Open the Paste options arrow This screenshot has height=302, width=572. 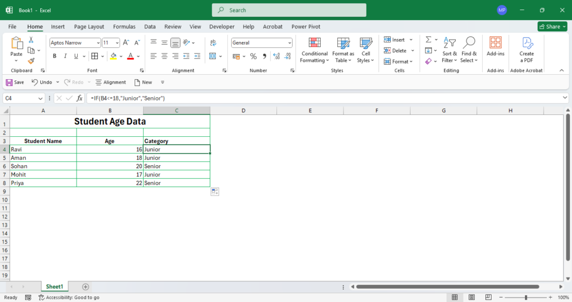coord(16,60)
